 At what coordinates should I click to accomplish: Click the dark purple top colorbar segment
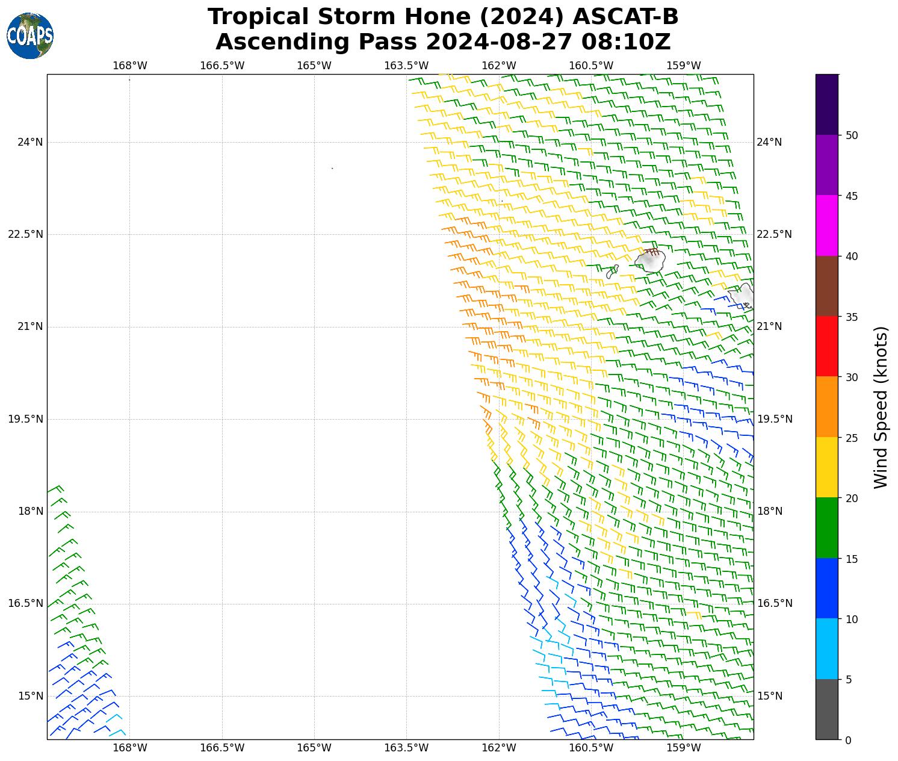tap(826, 104)
